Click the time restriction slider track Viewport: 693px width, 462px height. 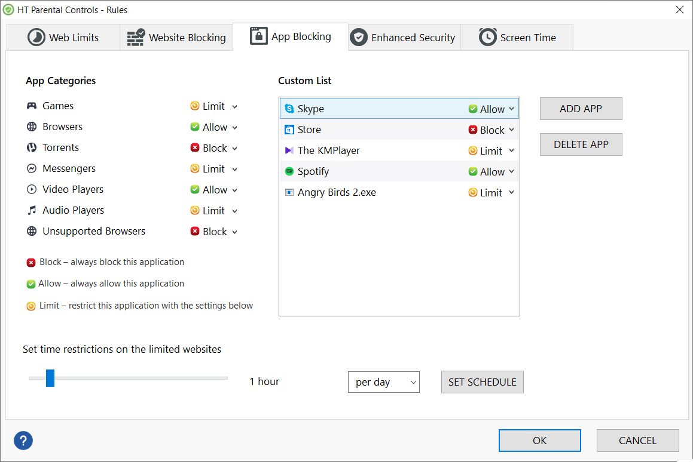pyautogui.click(x=128, y=378)
